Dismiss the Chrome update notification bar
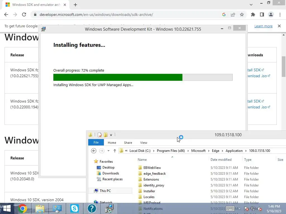 click(x=279, y=26)
